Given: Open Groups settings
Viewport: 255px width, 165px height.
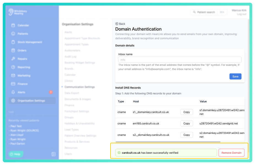Looking at the screenshot, I should 69,117.
